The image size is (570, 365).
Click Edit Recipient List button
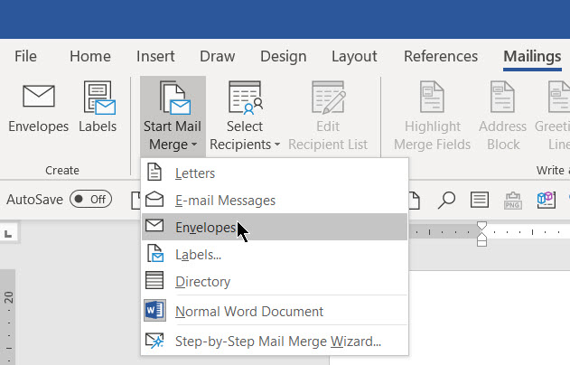click(328, 117)
